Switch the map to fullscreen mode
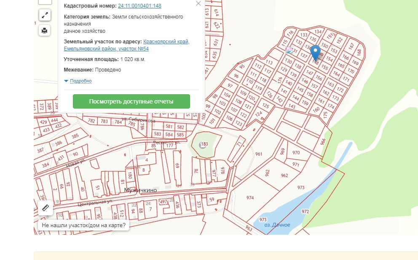This screenshot has height=260, width=418. click(45, 16)
